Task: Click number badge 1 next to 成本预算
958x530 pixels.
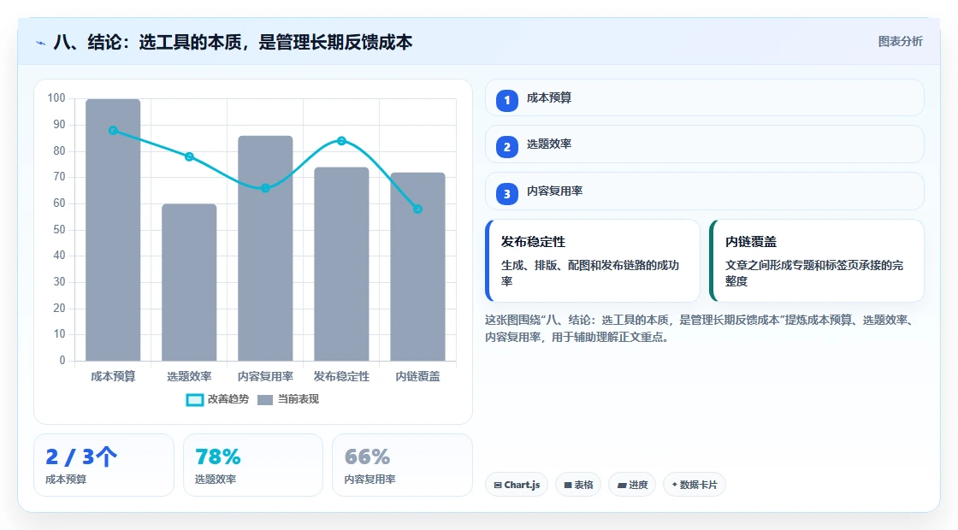Action: (x=507, y=100)
